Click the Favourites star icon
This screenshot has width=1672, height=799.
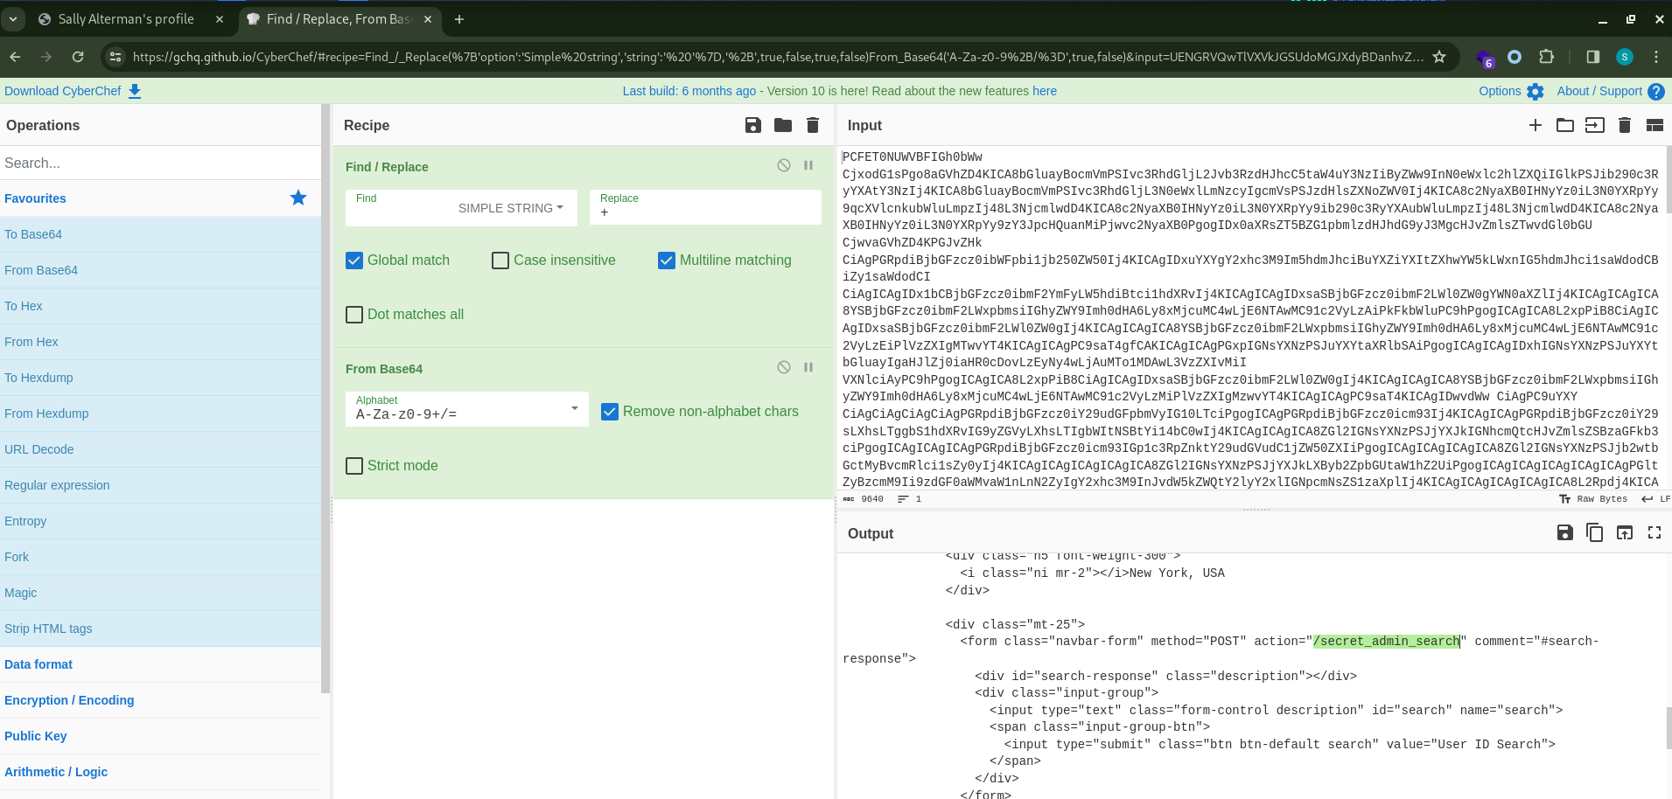point(298,198)
